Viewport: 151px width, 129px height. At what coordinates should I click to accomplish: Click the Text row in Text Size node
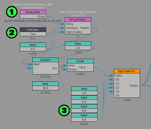coord(33,34)
